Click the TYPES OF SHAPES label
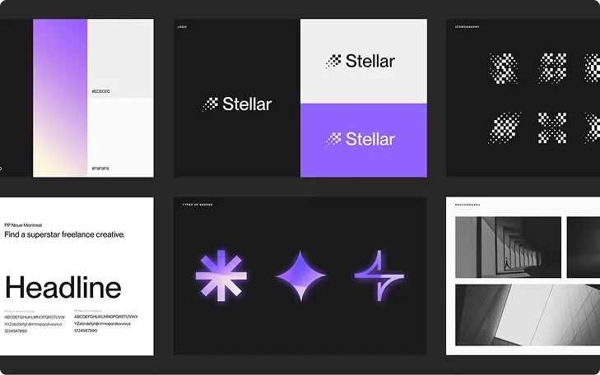 click(x=198, y=205)
